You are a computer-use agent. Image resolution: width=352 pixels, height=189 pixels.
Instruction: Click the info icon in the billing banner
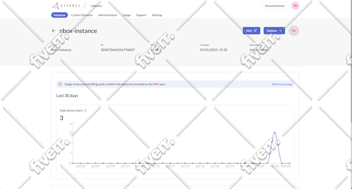60,84
